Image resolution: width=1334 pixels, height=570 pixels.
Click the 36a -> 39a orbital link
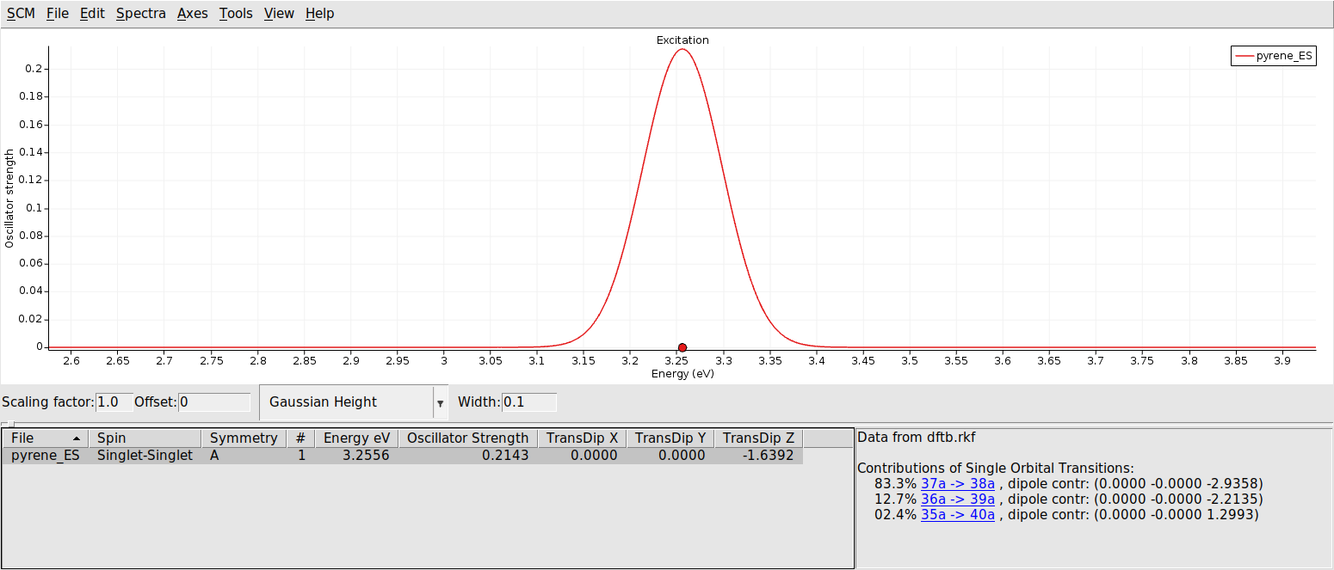click(x=958, y=499)
